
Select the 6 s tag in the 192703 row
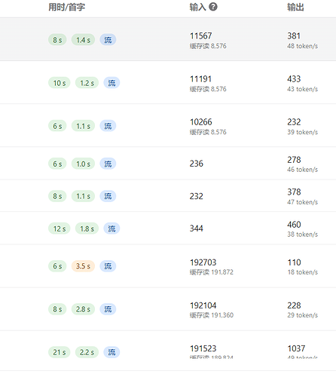tap(57, 266)
